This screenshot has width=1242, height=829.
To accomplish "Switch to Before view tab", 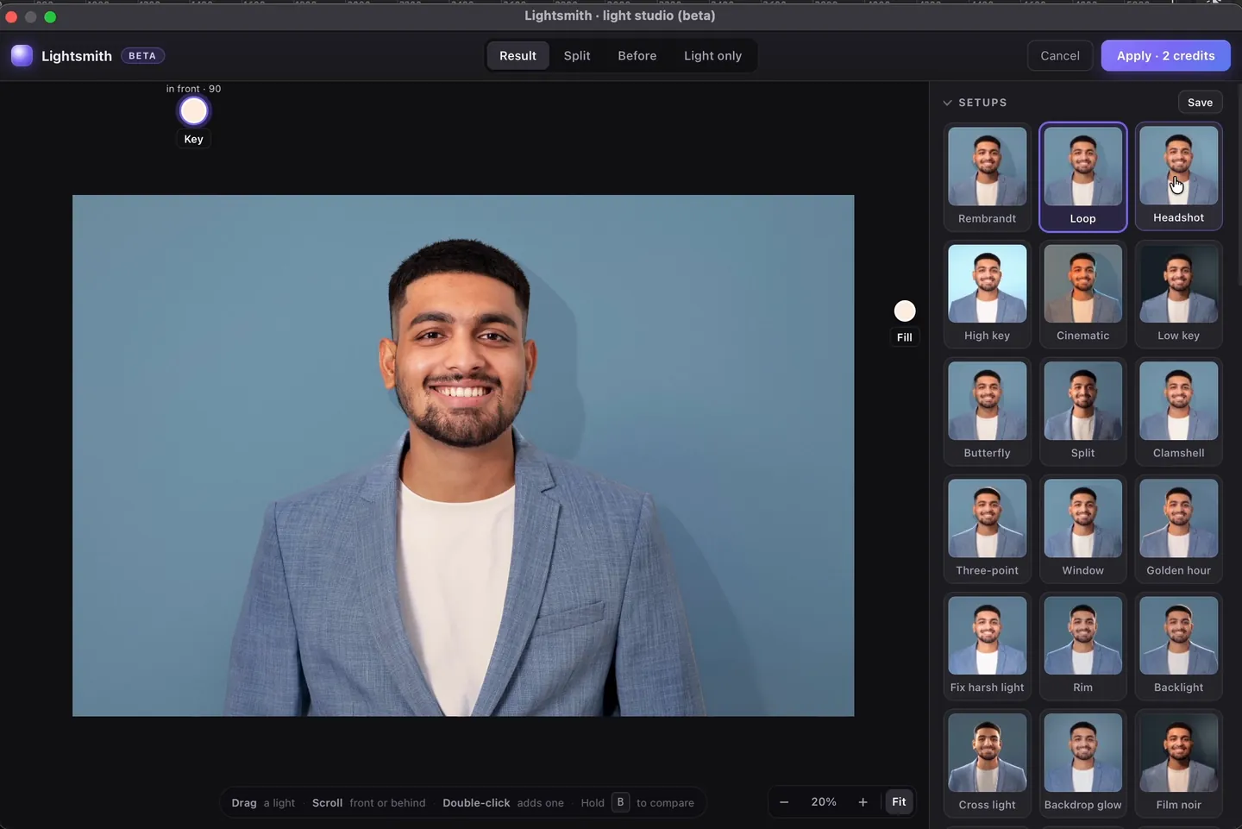I will click(x=637, y=55).
